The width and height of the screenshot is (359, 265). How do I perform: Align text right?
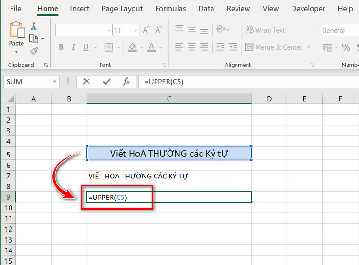(x=204, y=47)
